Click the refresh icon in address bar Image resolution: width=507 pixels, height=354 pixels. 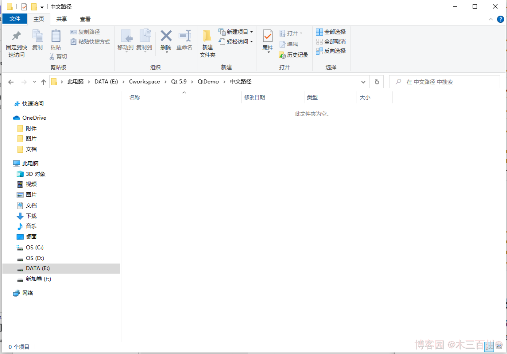376,81
